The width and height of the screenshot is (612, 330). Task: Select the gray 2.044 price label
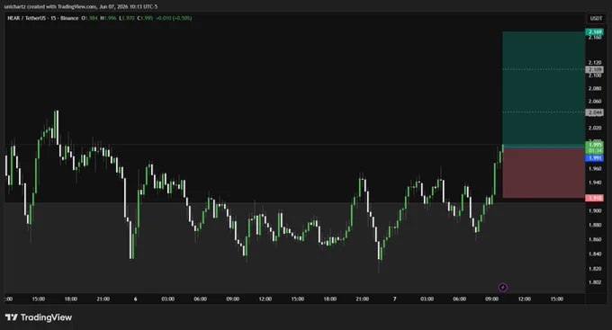point(595,112)
